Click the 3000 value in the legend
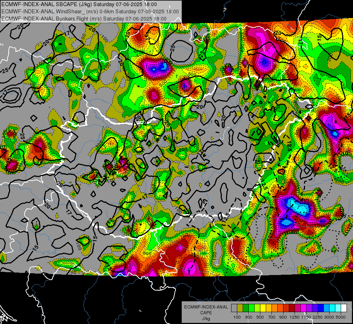 point(329,317)
